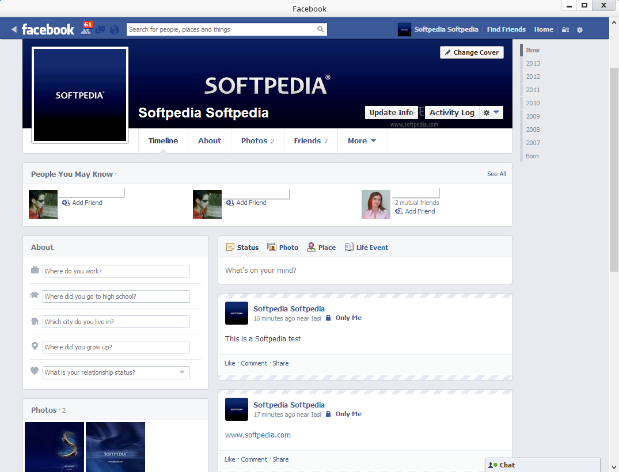Click Share on the 'This is a Softpedia test' post
619x472 pixels.
click(x=280, y=363)
